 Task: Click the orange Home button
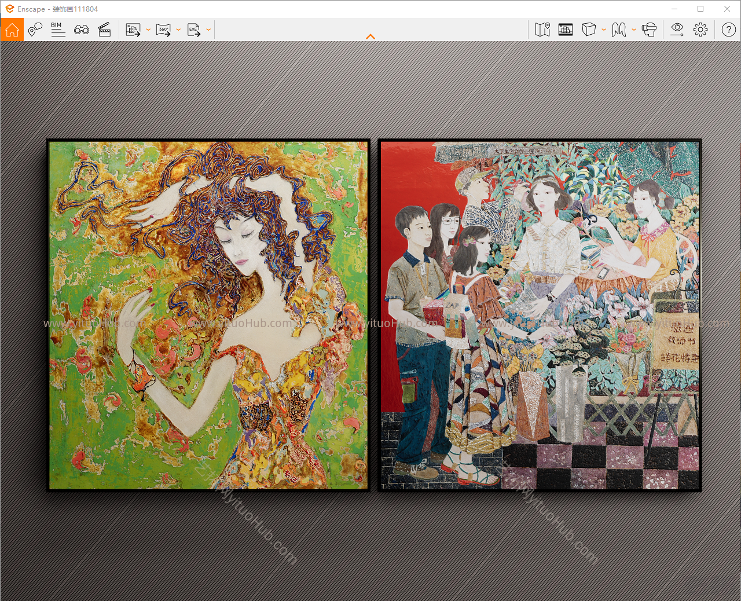(x=12, y=30)
